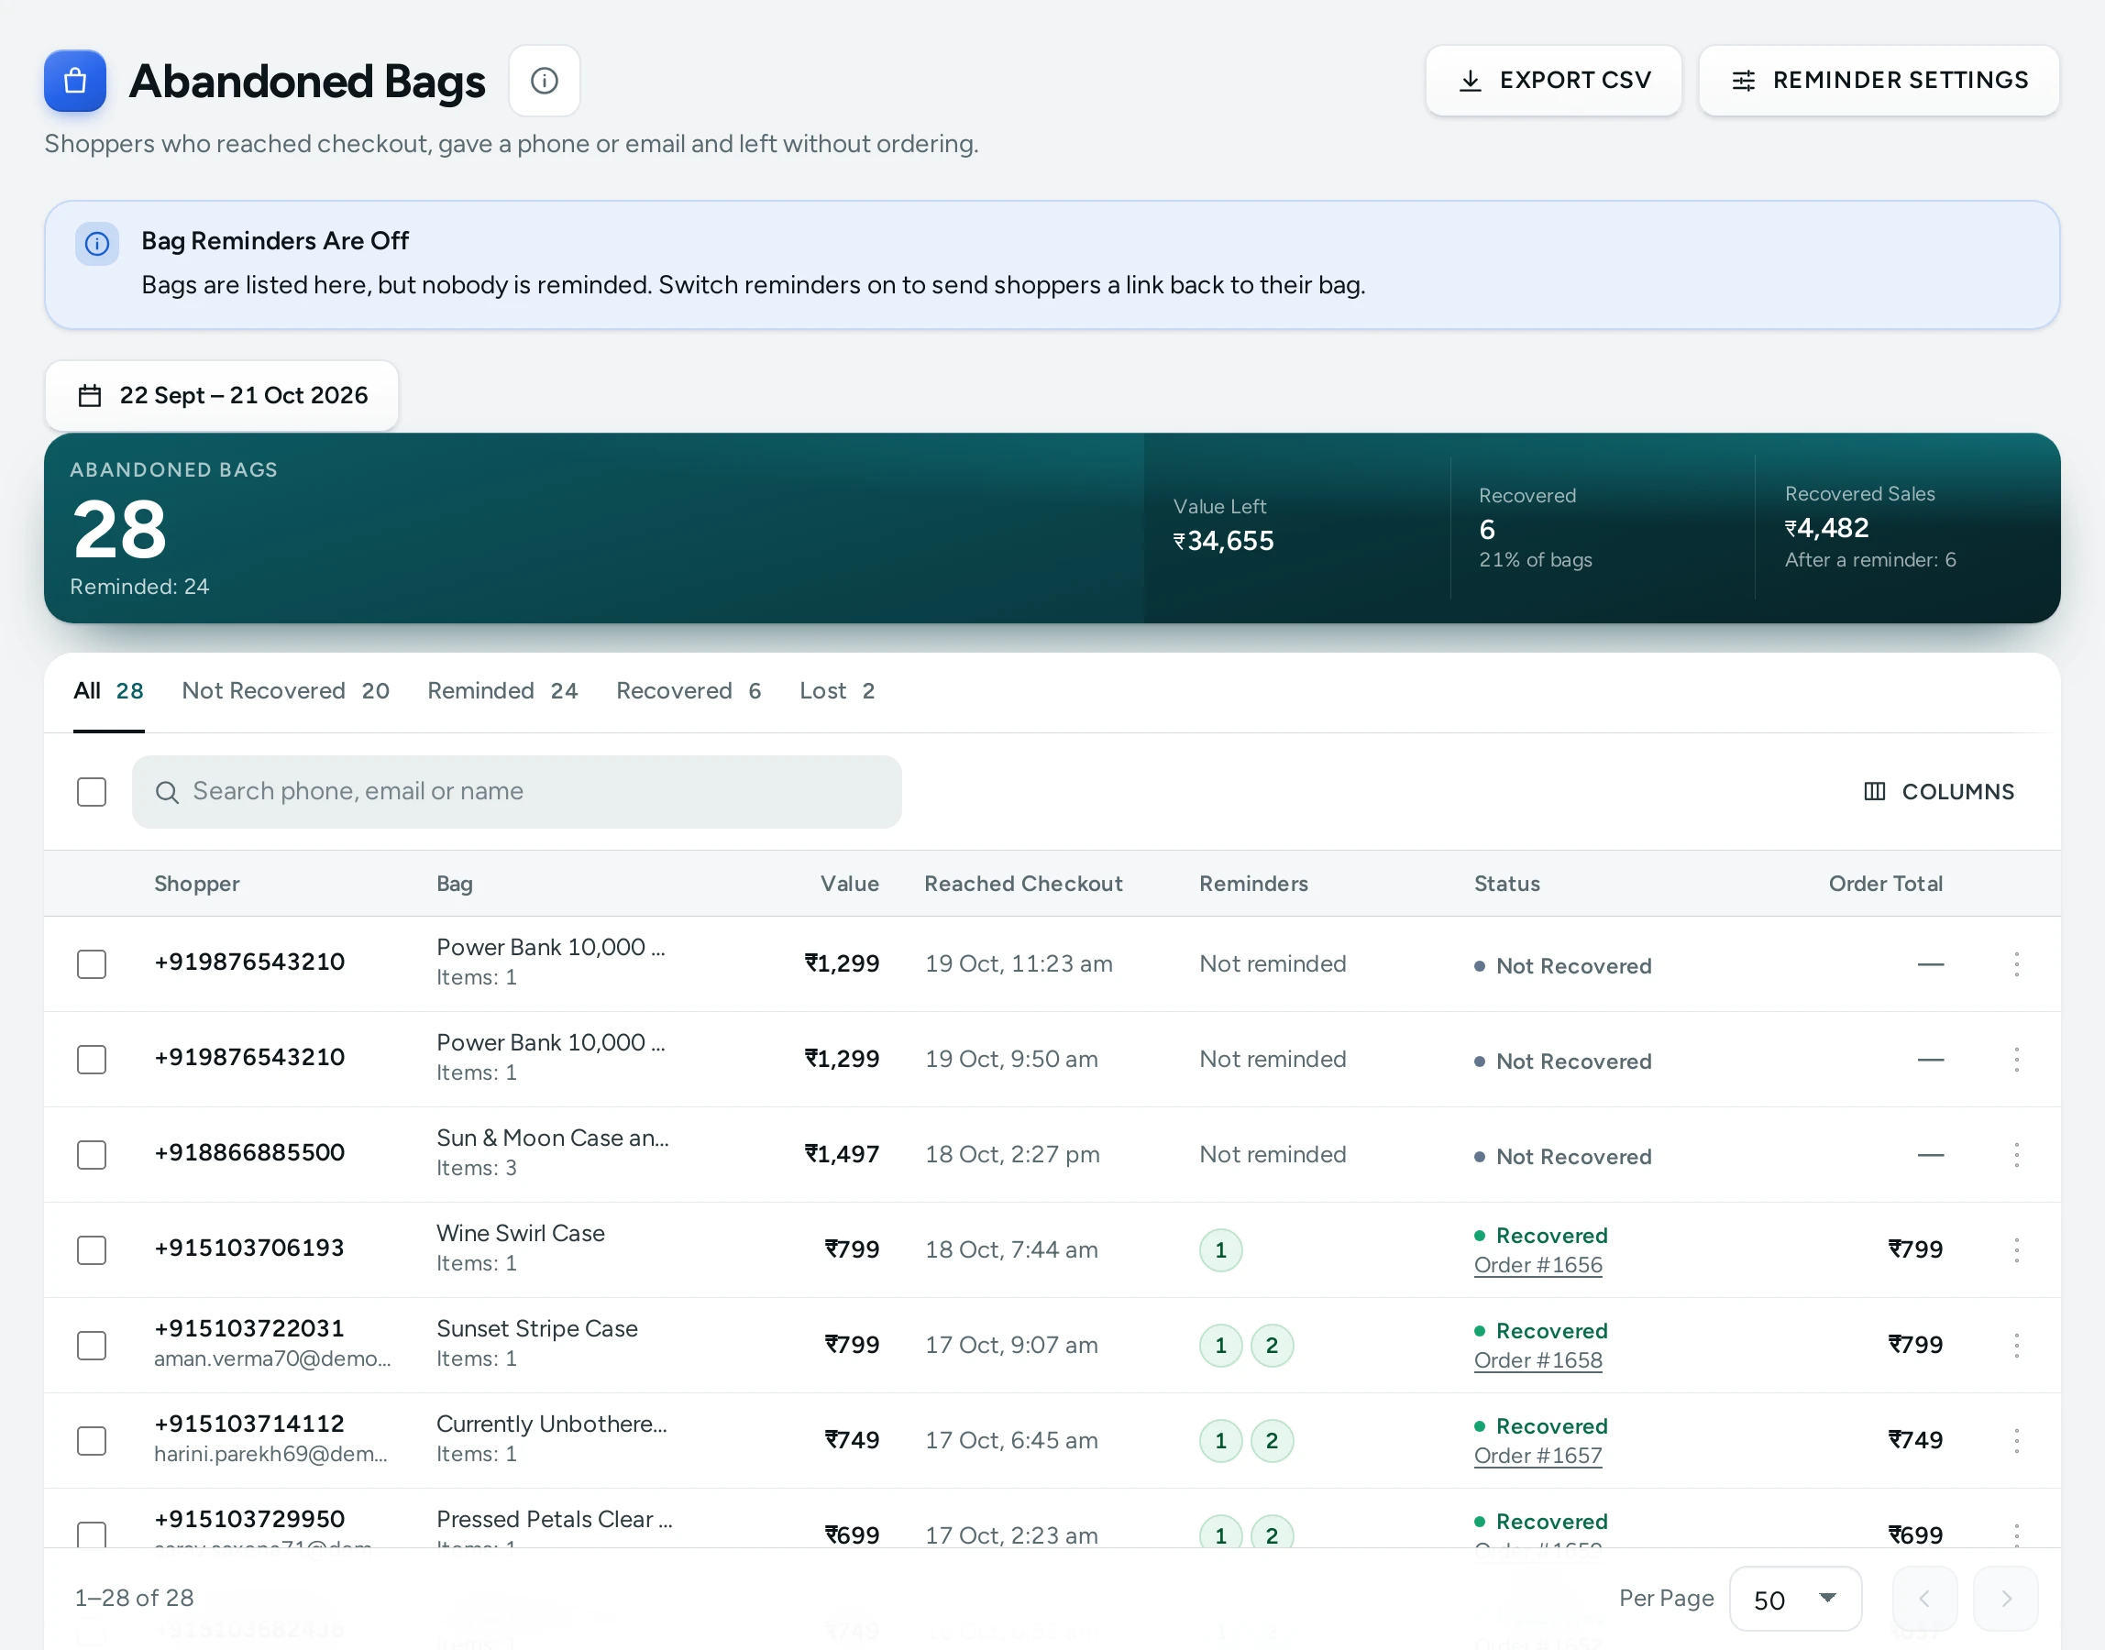Open Order #1656 link
The width and height of the screenshot is (2105, 1650).
coord(1537,1266)
